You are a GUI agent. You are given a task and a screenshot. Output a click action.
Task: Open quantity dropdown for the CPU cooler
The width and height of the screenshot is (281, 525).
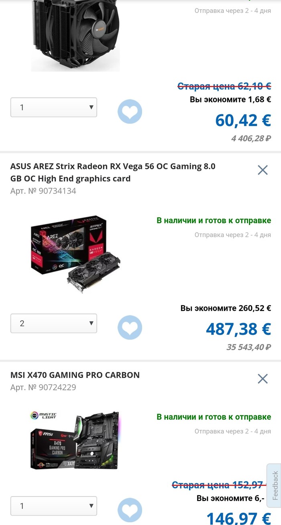point(54,107)
